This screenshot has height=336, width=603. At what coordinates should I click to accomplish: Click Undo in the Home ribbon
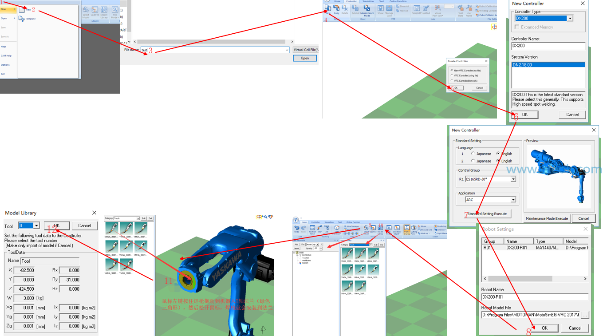point(296,229)
